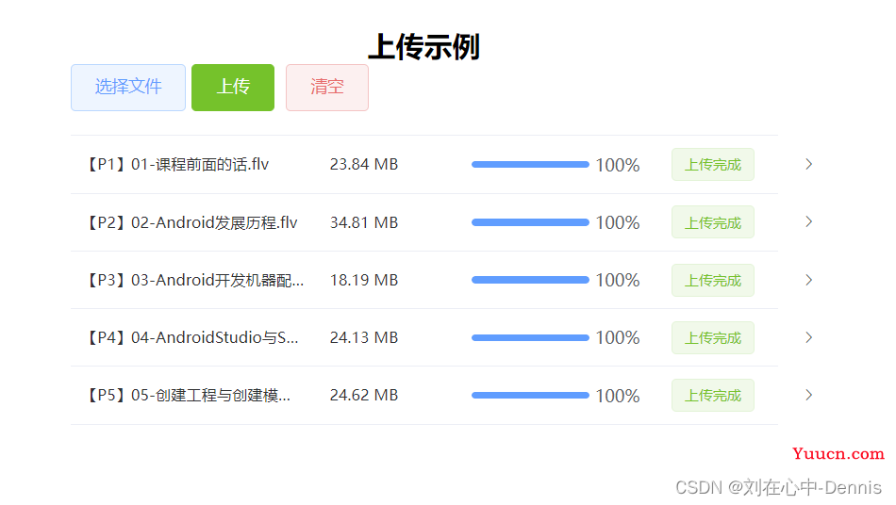Click file size 24.13 MB

pos(364,338)
